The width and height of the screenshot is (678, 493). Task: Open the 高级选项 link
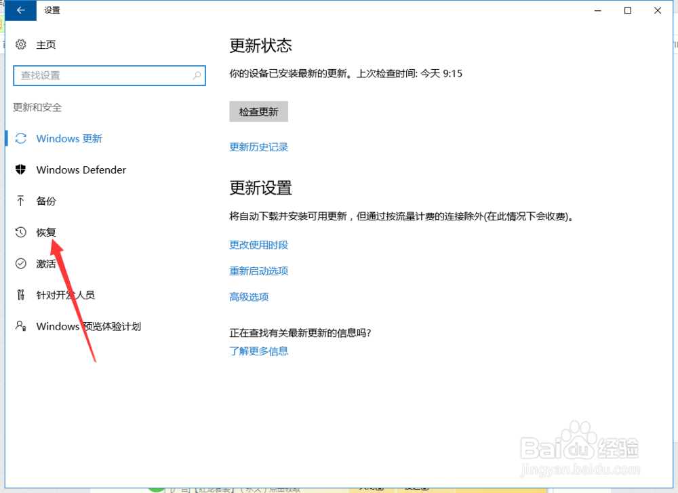click(249, 296)
